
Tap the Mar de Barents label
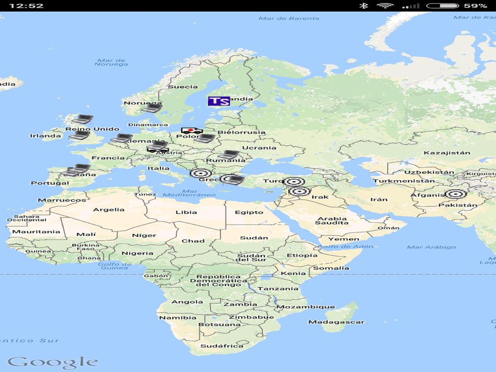coord(289,18)
